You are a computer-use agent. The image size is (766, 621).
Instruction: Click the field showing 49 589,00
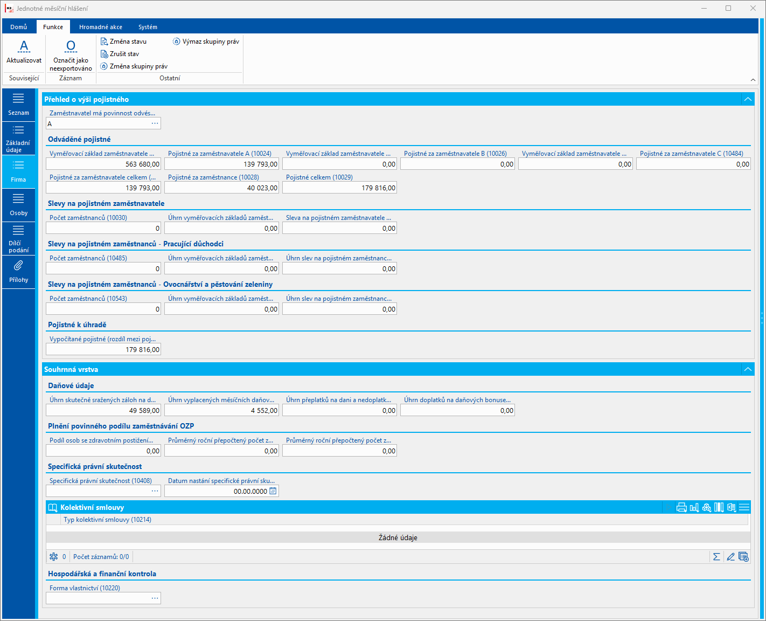103,410
